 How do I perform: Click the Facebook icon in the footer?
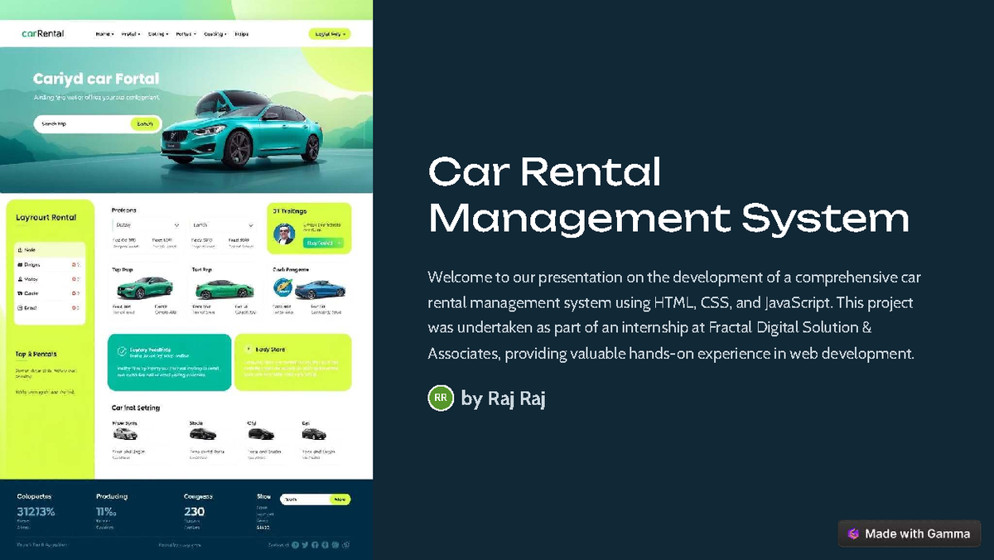click(315, 544)
